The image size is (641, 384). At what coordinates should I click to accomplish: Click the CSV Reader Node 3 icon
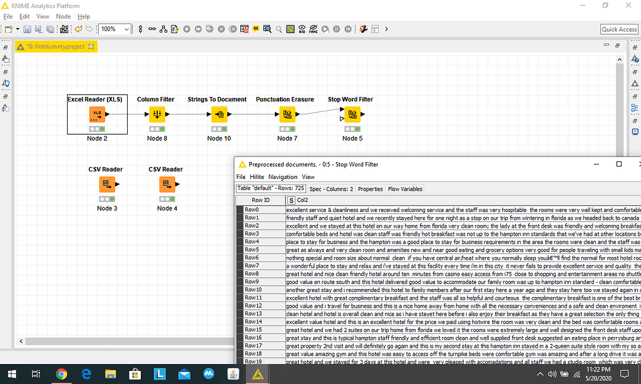(106, 184)
